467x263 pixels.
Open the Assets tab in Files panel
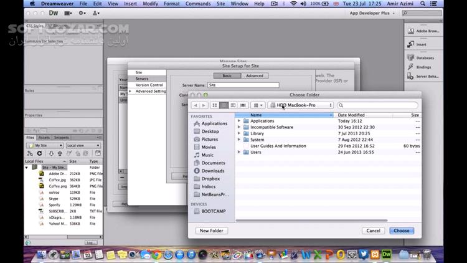click(x=44, y=138)
